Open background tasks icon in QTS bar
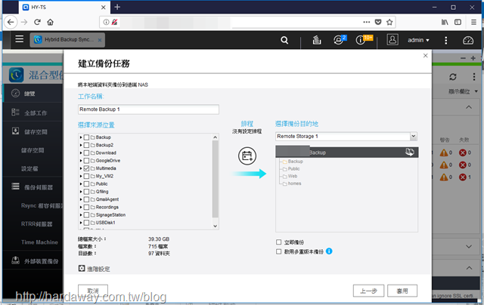This screenshot has width=484, height=305. tap(317, 40)
